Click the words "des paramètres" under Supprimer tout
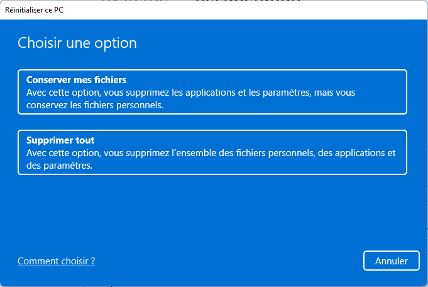Image resolution: width=428 pixels, height=287 pixels. point(59,166)
